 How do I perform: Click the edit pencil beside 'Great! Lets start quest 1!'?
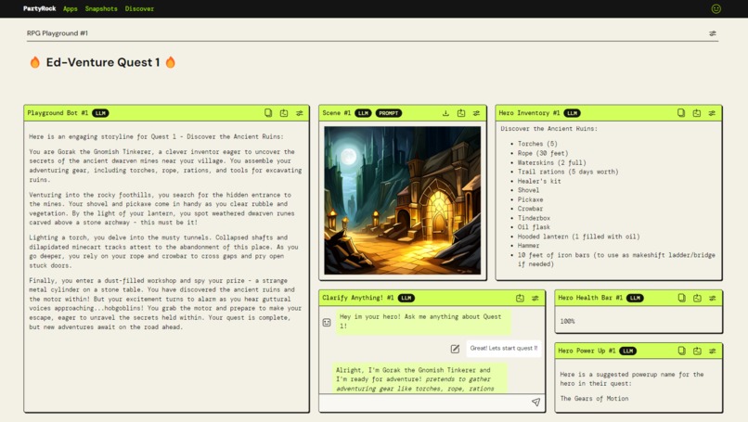[x=455, y=349]
